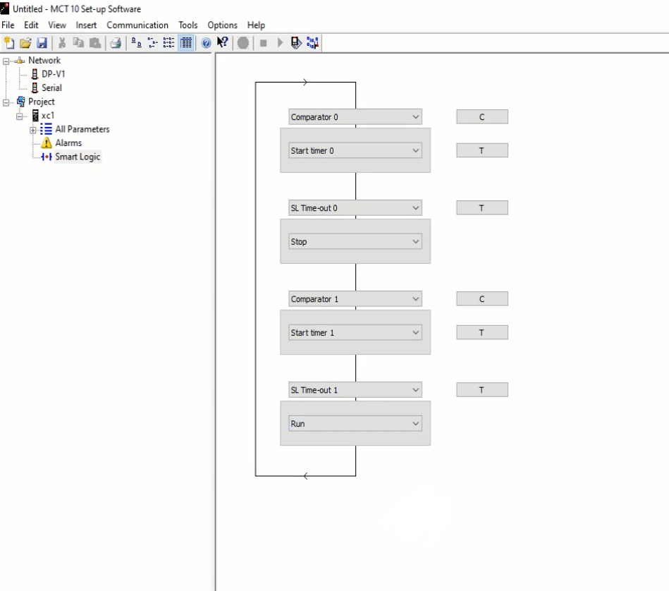The image size is (669, 591).
Task: Open the Communication menu
Action: [137, 25]
